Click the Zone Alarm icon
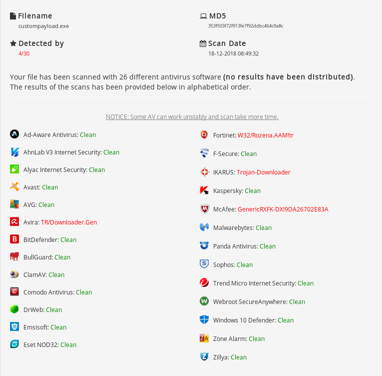This screenshot has height=376, width=382. click(x=204, y=338)
